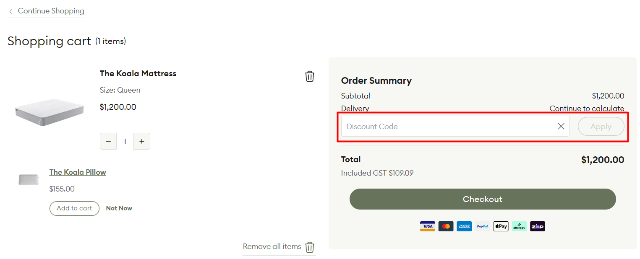This screenshot has width=640, height=259.
Task: Add The Koala Pillow to cart
Action: (x=74, y=208)
